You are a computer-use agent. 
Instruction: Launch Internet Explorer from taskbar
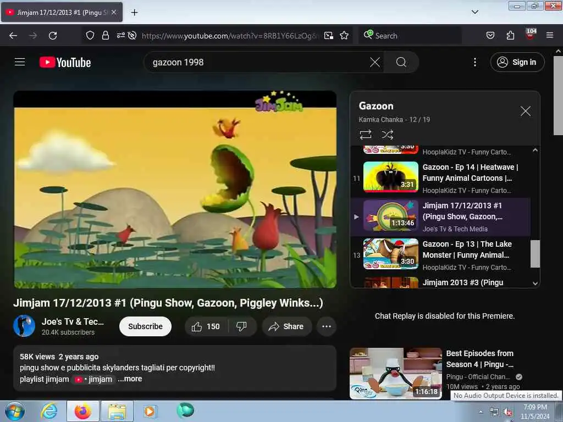coord(49,411)
